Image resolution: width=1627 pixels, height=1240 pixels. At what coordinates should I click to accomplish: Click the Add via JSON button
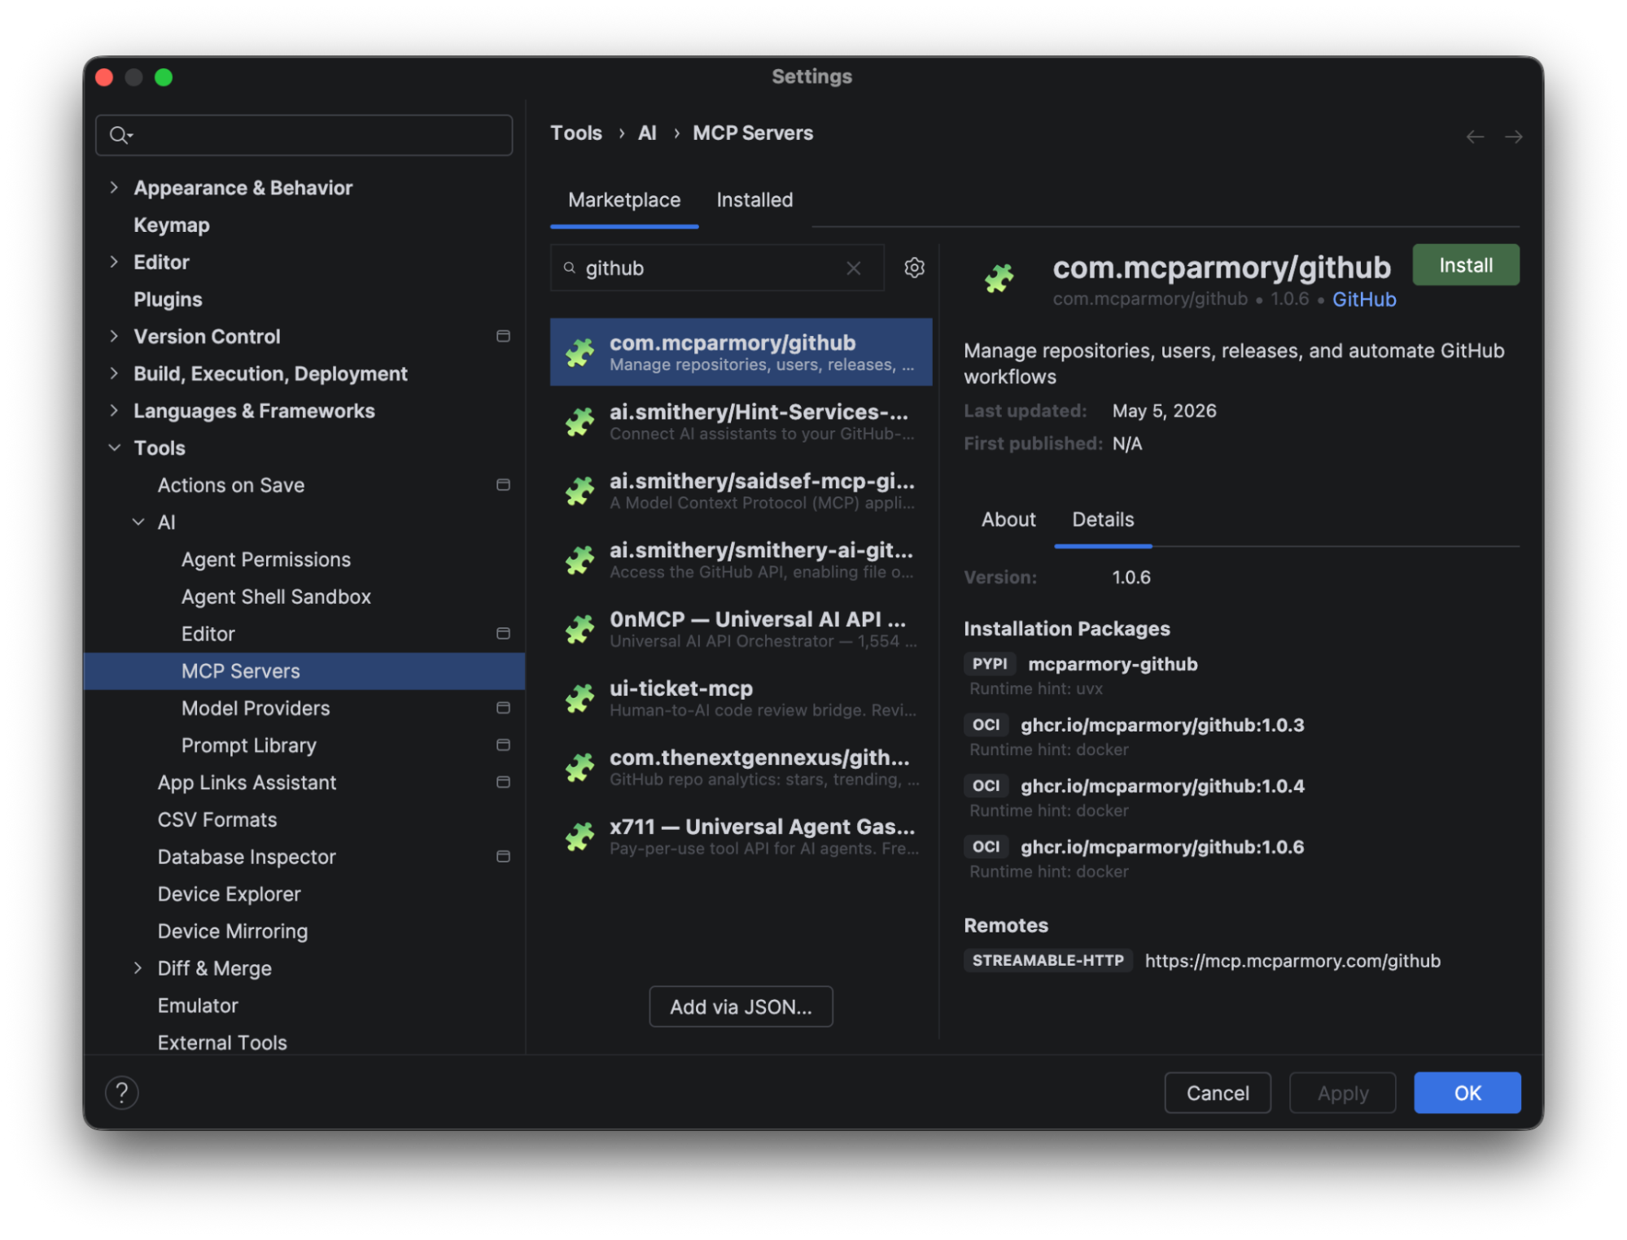click(x=741, y=1006)
